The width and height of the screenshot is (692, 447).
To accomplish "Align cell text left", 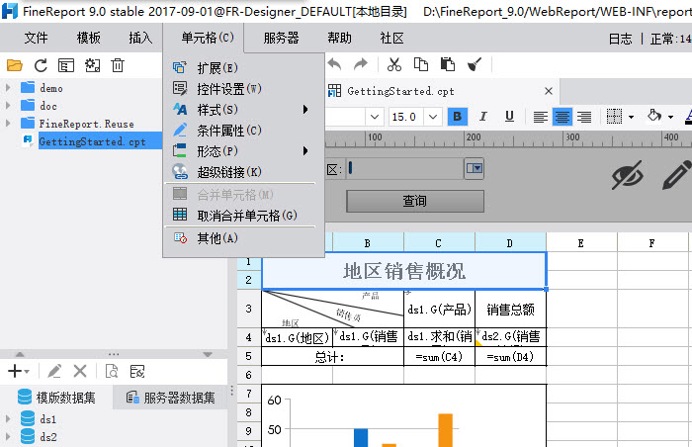I will pyautogui.click(x=540, y=117).
